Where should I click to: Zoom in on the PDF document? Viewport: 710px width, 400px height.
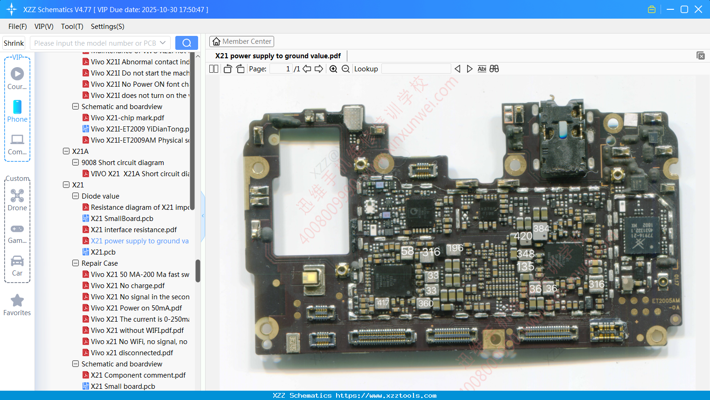point(333,69)
